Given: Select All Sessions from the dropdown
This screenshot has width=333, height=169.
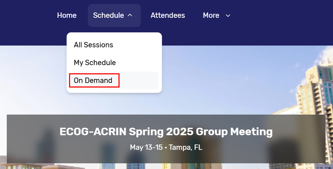Looking at the screenshot, I should coord(94,45).
